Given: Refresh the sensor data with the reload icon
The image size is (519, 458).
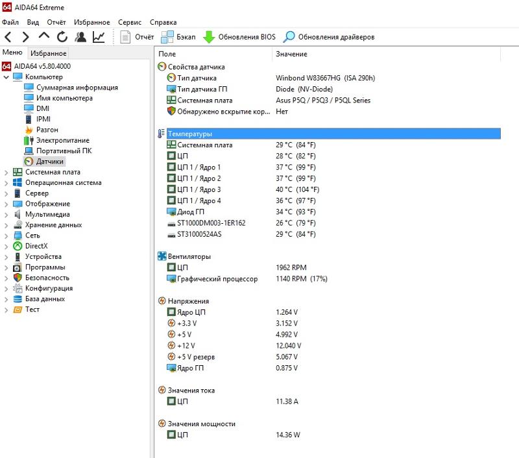Looking at the screenshot, I should coord(62,37).
